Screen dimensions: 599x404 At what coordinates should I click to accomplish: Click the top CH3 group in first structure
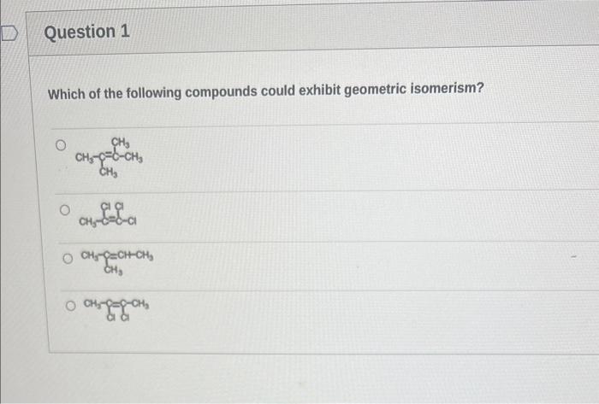pos(121,143)
